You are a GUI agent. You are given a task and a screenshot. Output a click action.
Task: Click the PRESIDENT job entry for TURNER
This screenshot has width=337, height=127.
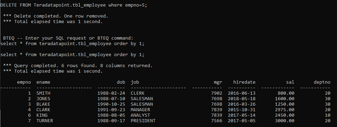coord(143,121)
